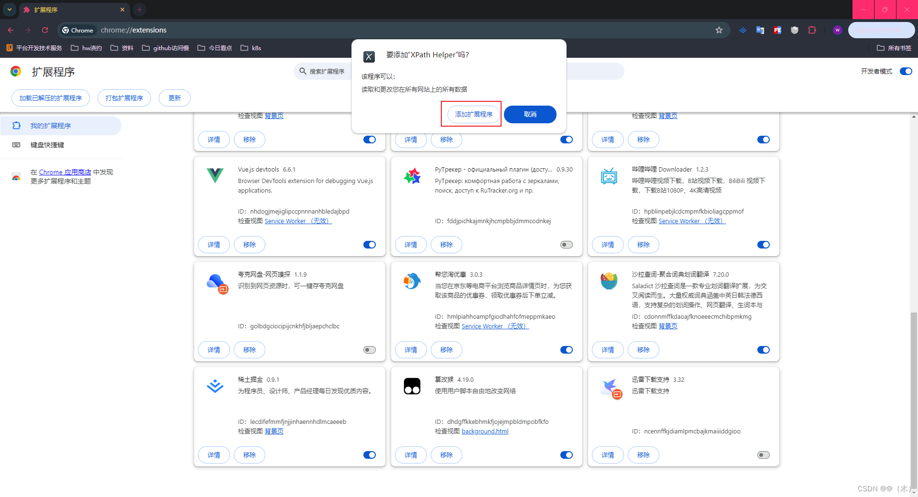Click 取消 in the XPath Helper dialog
This screenshot has width=918, height=497.
click(530, 114)
